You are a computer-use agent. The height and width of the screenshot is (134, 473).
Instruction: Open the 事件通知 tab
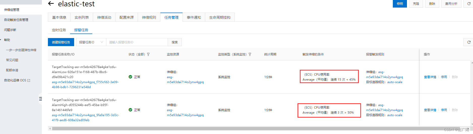click(x=194, y=17)
